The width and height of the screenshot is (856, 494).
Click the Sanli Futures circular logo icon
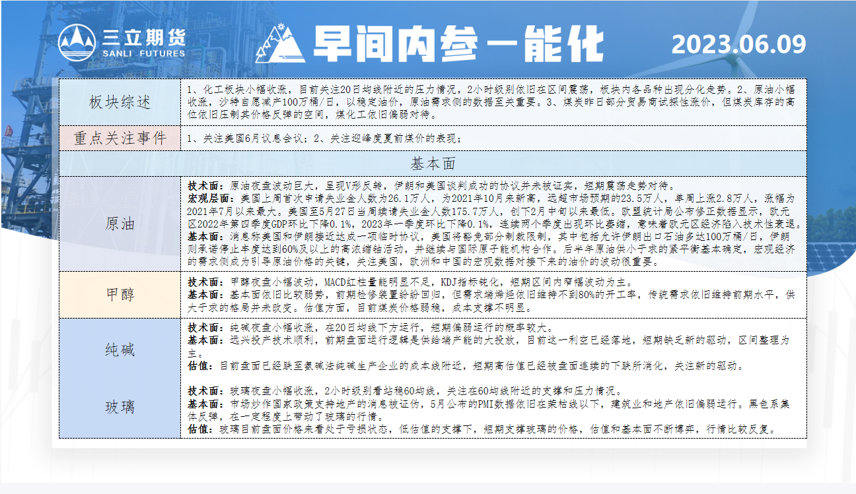77,43
